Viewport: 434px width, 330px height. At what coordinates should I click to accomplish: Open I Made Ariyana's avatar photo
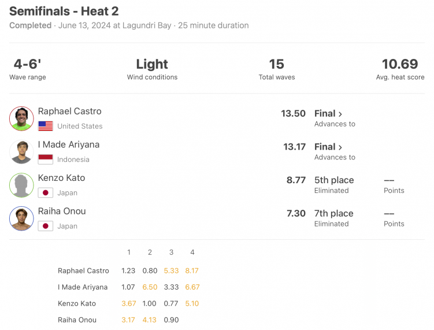(x=21, y=152)
